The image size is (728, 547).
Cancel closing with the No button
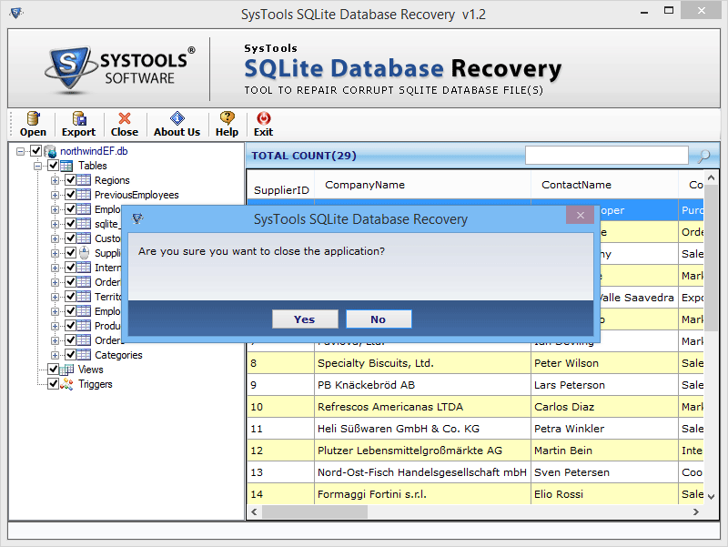point(379,319)
